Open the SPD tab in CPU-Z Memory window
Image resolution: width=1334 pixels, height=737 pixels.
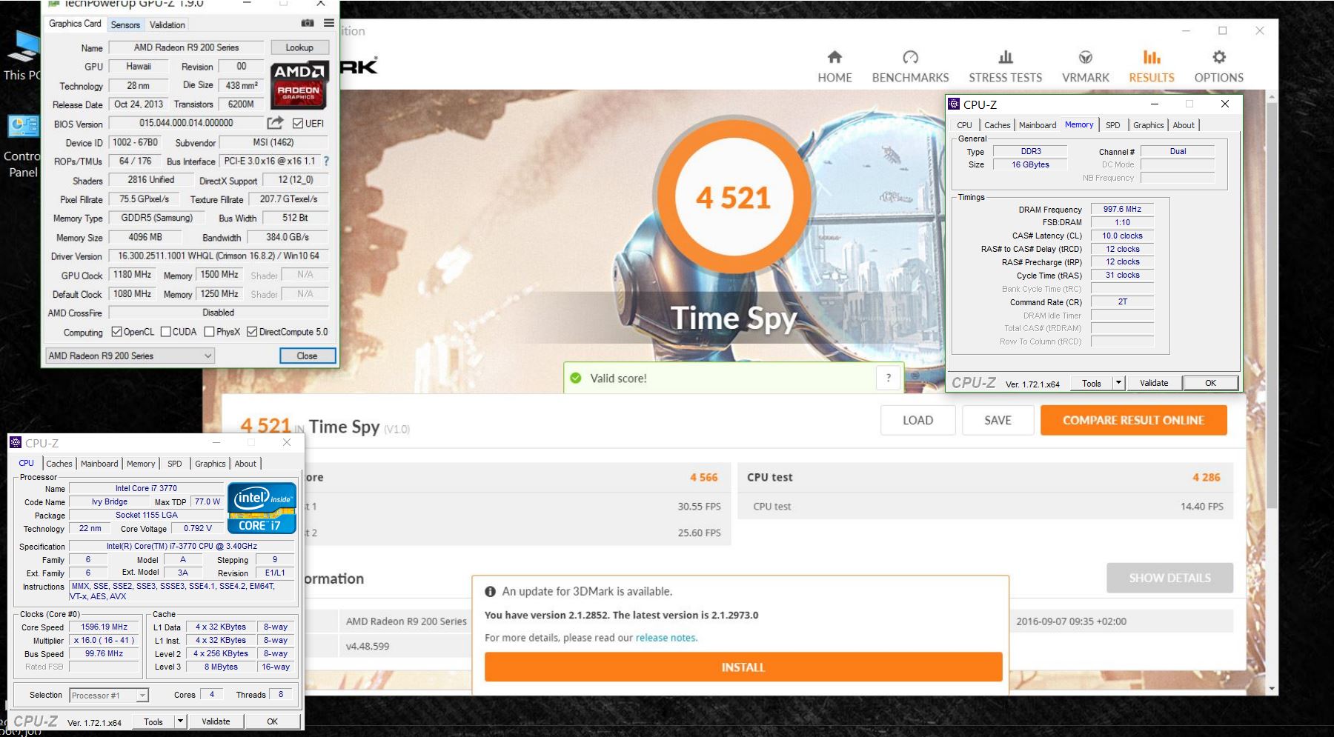point(1113,125)
